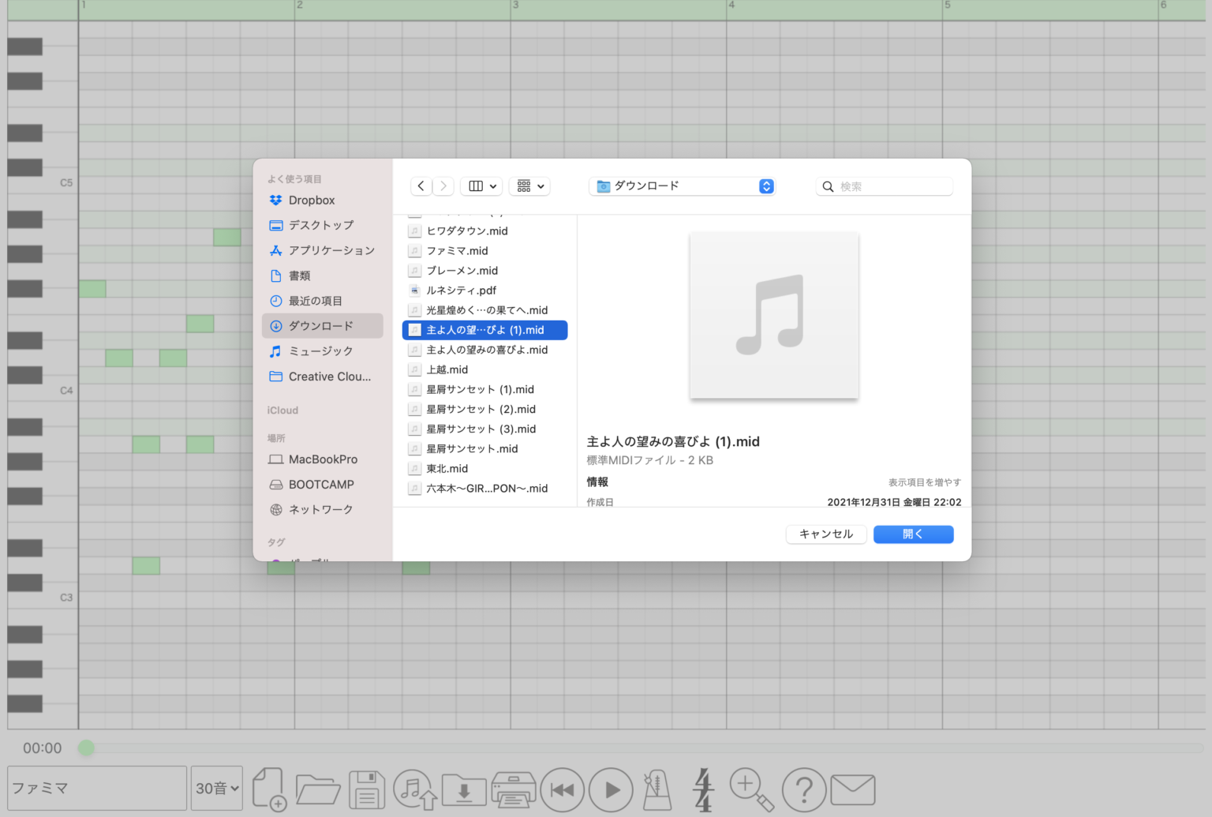Click the green playback position slider knob

[x=86, y=748]
